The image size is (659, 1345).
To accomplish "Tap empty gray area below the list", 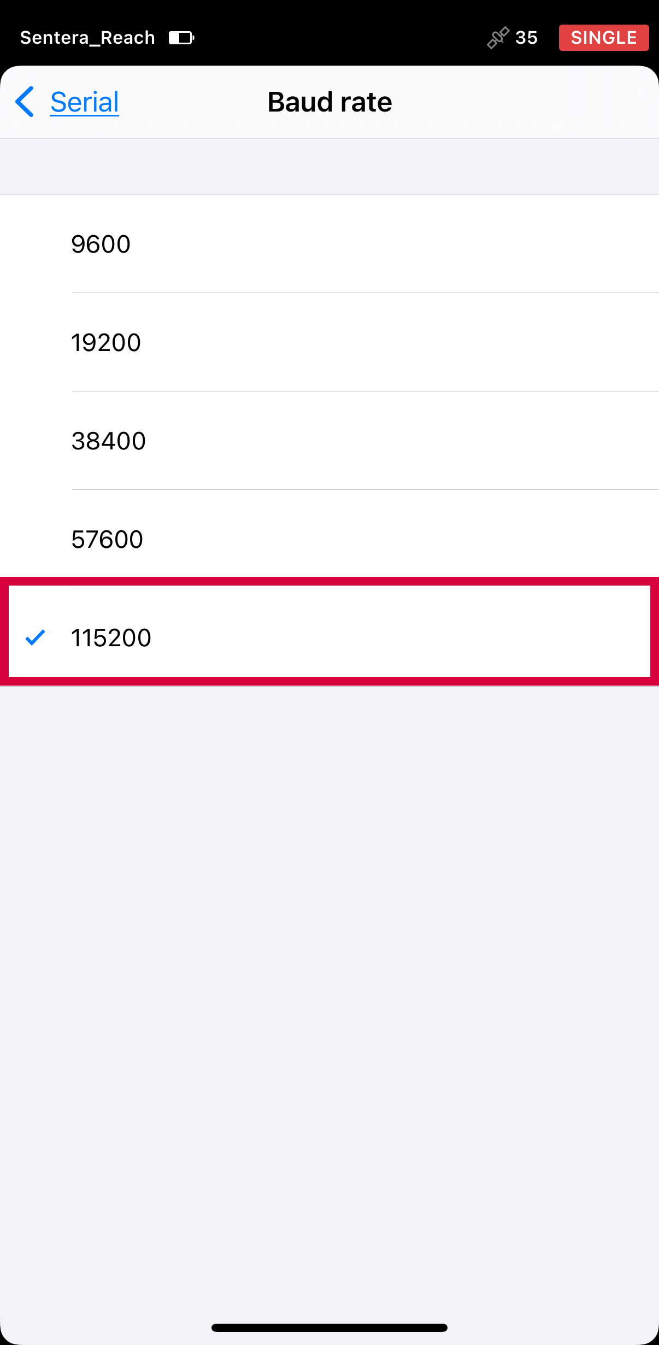I will pos(329,984).
